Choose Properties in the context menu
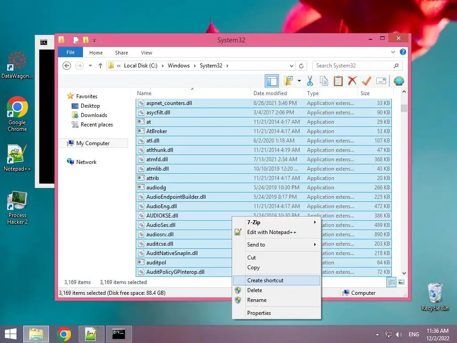The image size is (457, 343). click(277, 313)
